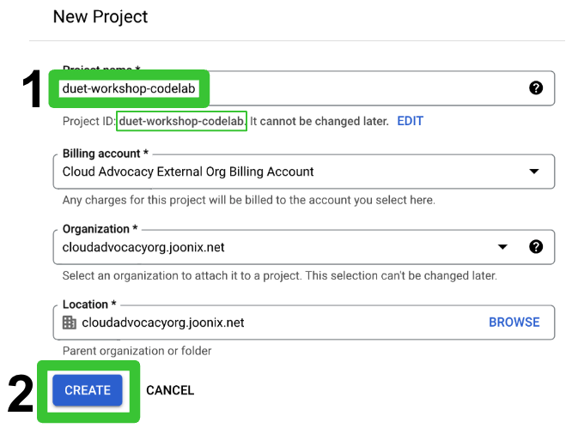The height and width of the screenshot is (434, 566).
Task: Click the Billing account field label
Action: (100, 154)
